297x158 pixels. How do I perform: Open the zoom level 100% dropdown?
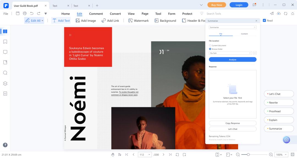pyautogui.click(x=282, y=155)
